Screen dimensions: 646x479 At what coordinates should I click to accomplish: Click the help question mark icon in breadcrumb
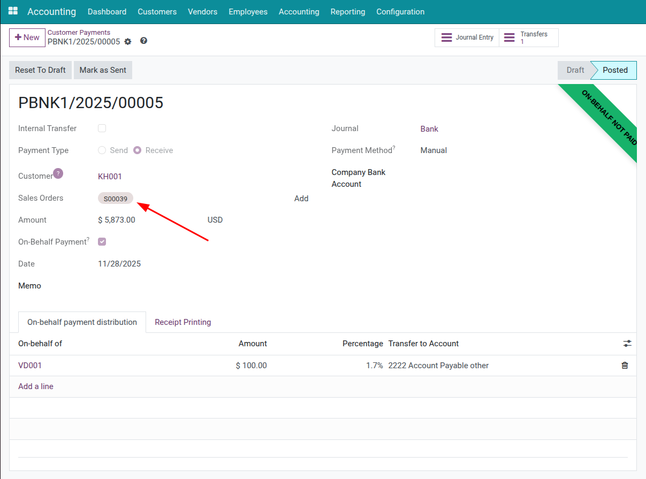[x=143, y=41]
